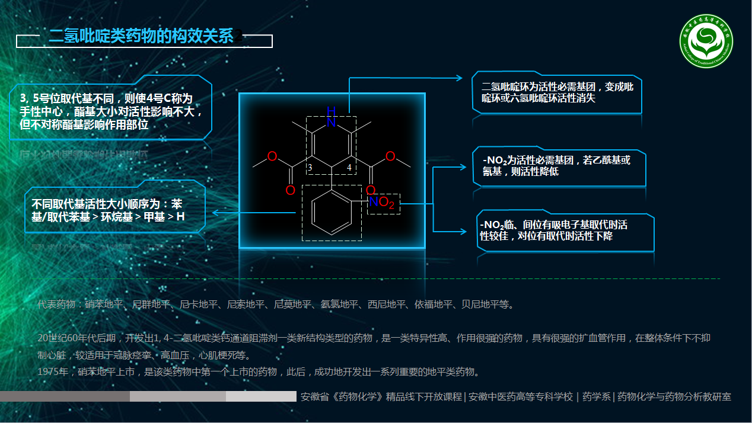Click the position number 4 label
Screen dimensions: 752x423
tap(349, 168)
